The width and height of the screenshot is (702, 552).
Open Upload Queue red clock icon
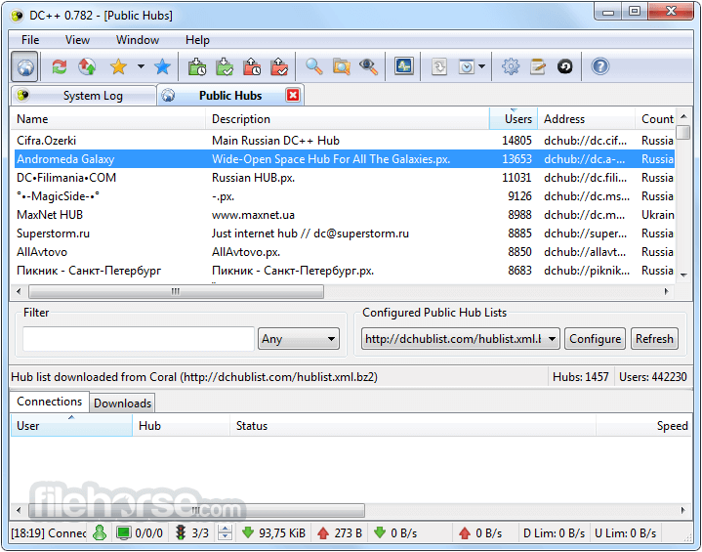pyautogui.click(x=252, y=67)
